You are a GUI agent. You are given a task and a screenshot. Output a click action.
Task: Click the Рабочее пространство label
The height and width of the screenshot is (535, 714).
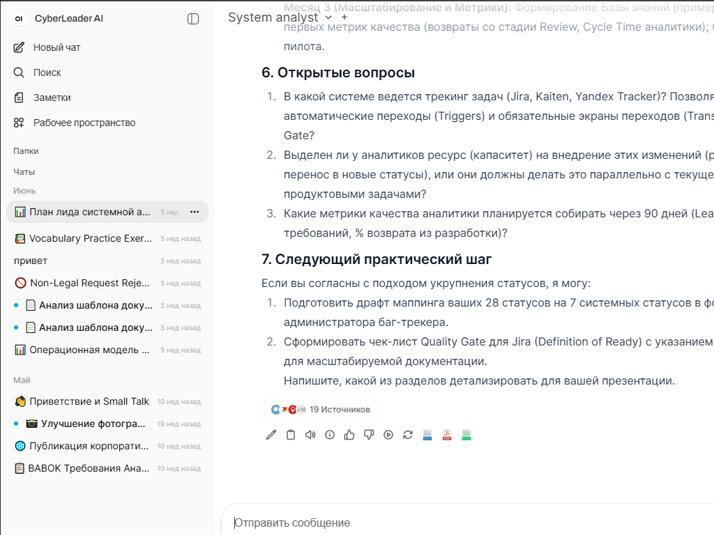tap(84, 123)
